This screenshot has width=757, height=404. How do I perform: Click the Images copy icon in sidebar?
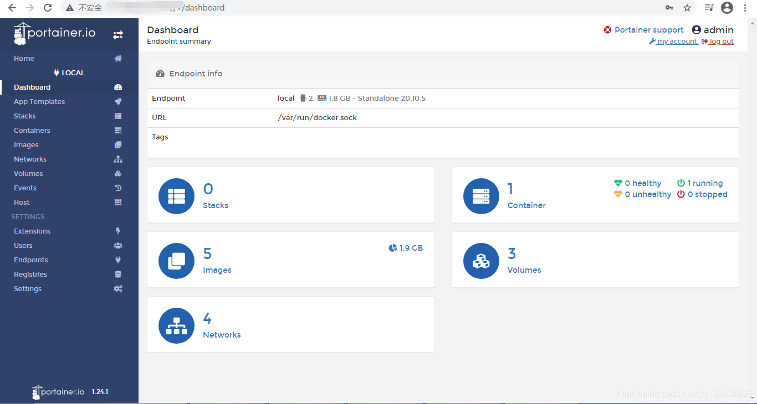click(x=118, y=145)
